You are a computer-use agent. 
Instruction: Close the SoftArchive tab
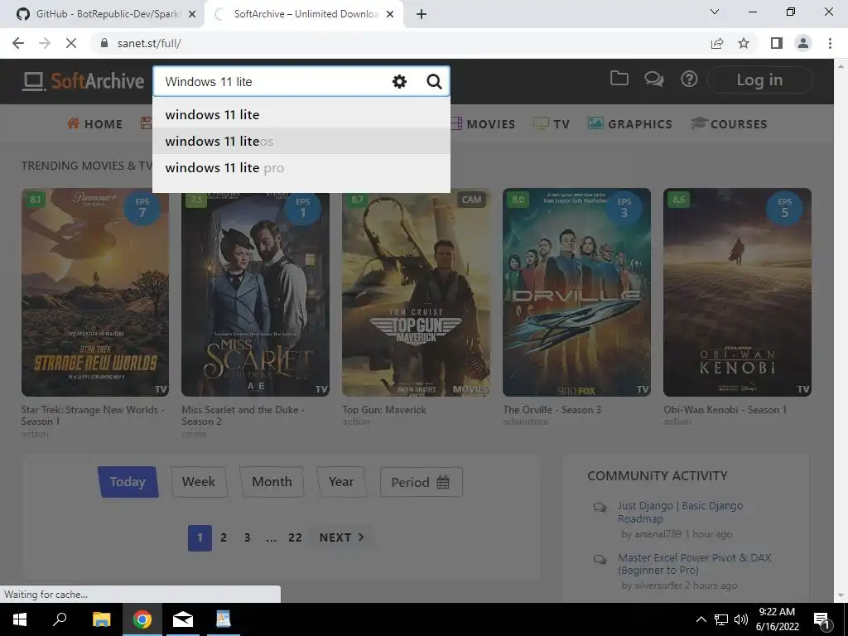point(390,14)
